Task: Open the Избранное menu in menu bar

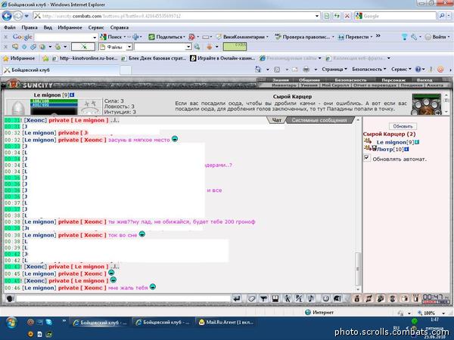Action: point(70,27)
